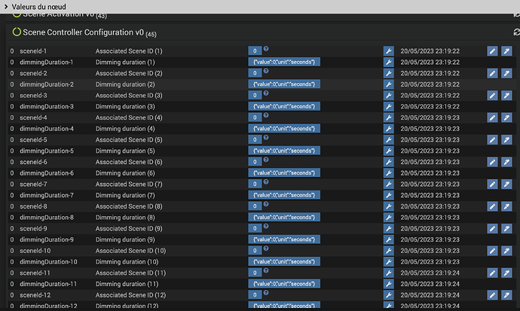This screenshot has width=520, height=311.
Task: Open wrench settings for dimmingDuration-3
Action: tap(388, 106)
